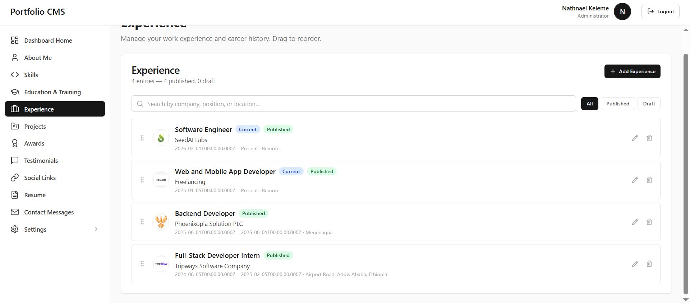Edit the Software Engineer entry

(635, 138)
